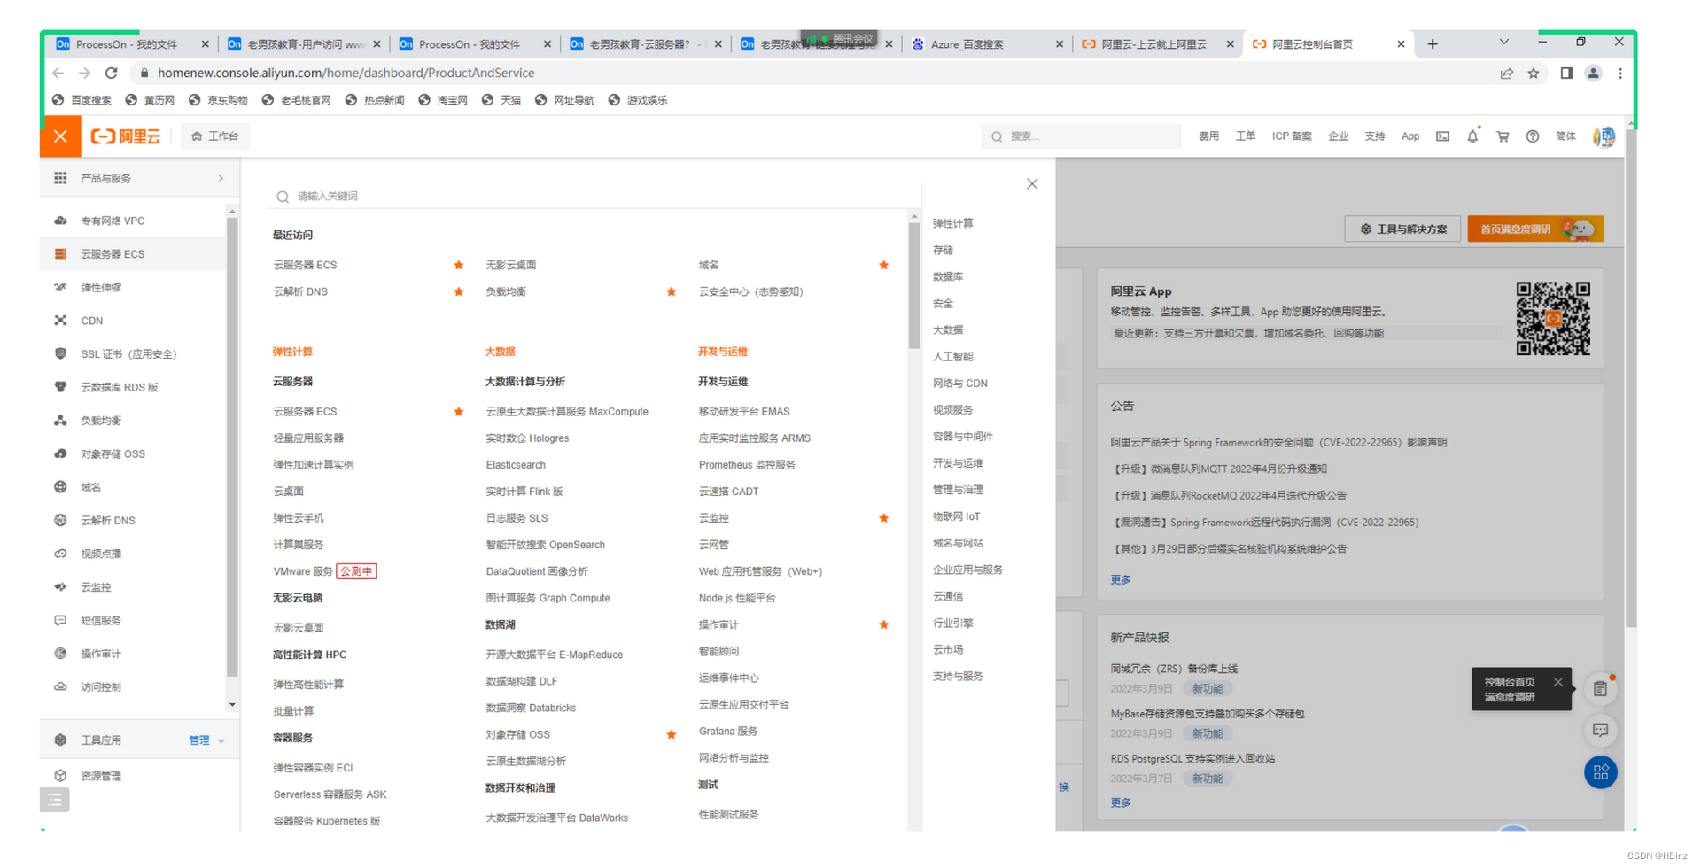This screenshot has width=1701, height=868.
Task: Toggle favorite star for recent 域名
Action: click(x=883, y=265)
